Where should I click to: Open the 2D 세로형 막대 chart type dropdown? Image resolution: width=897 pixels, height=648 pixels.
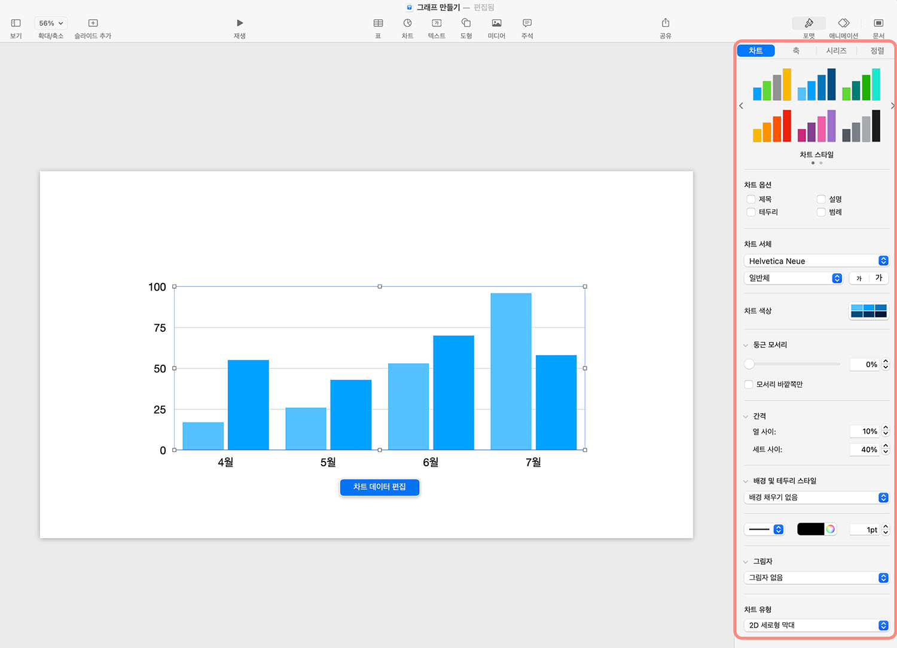[816, 625]
